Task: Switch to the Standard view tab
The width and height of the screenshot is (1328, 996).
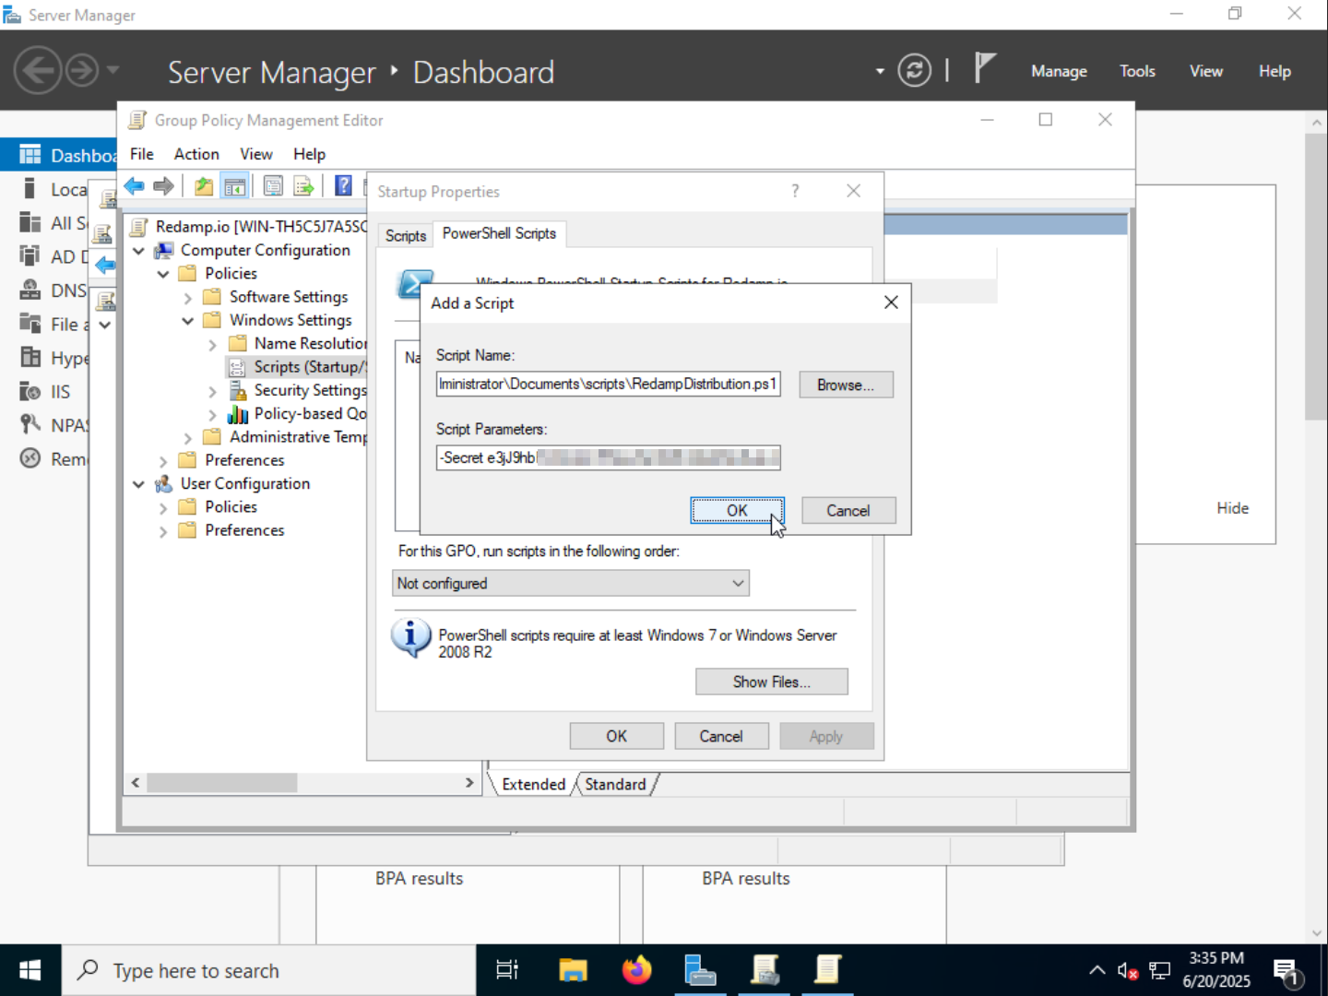Action: (615, 784)
